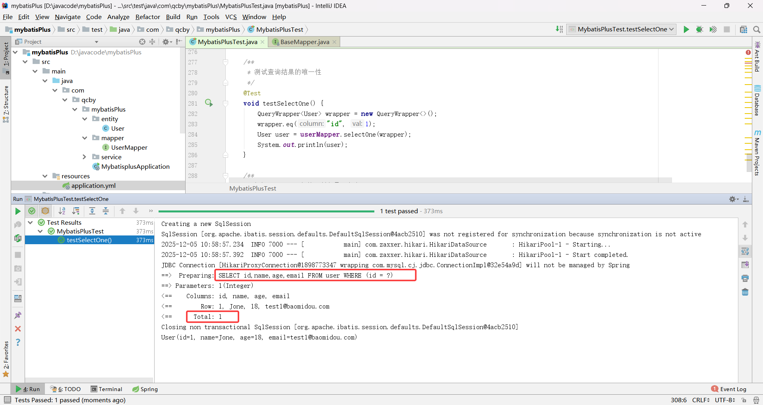Click print icon in console sidebar

[745, 278]
